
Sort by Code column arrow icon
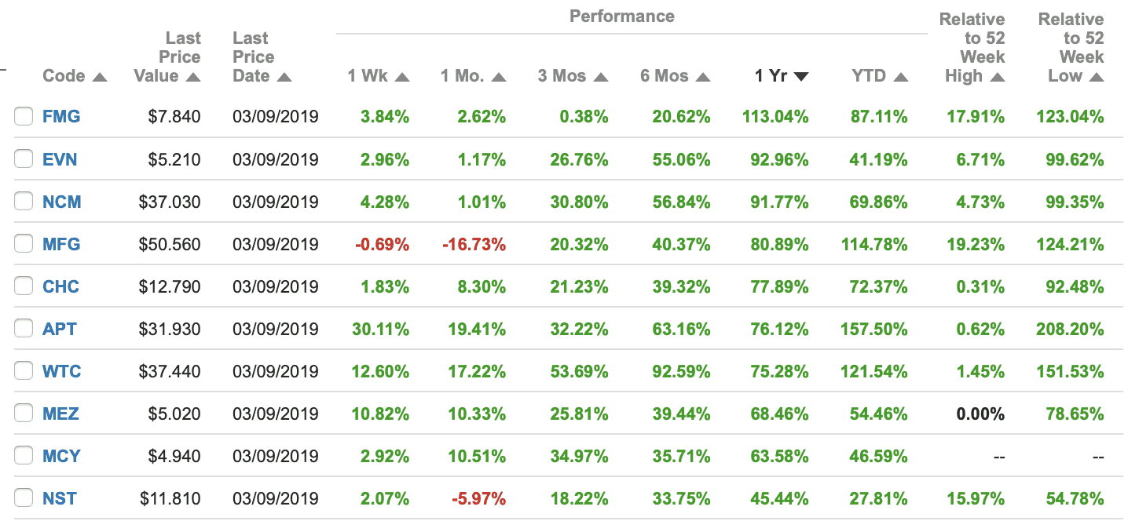click(100, 77)
